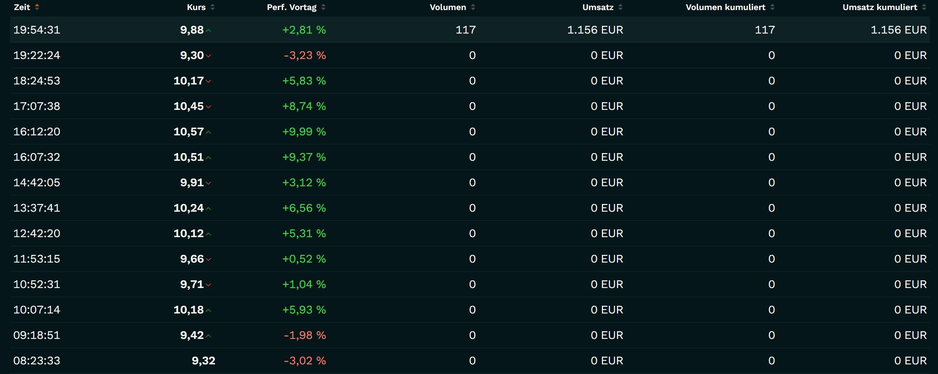Click the price 10,57 in Kurs column
938x374 pixels.
[188, 131]
